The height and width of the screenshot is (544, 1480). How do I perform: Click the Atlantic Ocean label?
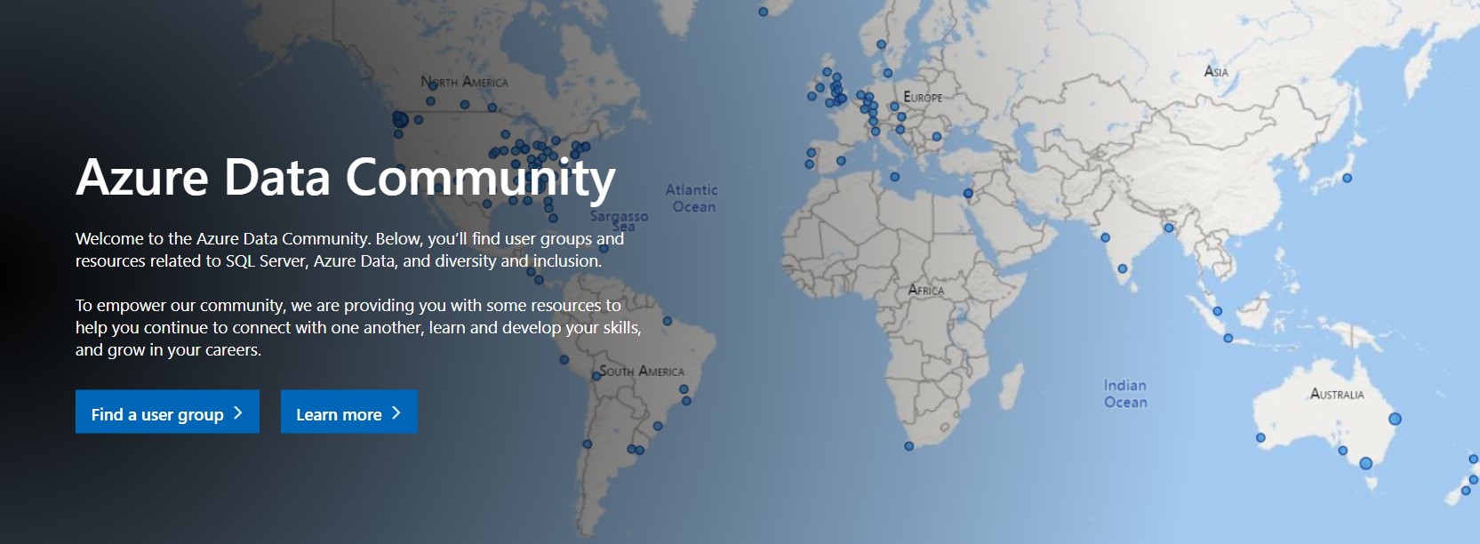point(692,198)
